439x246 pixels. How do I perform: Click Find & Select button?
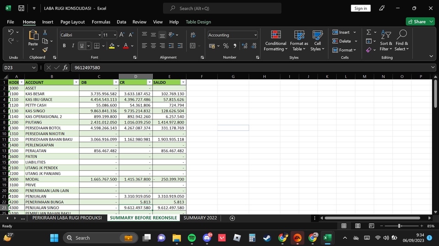(402, 41)
